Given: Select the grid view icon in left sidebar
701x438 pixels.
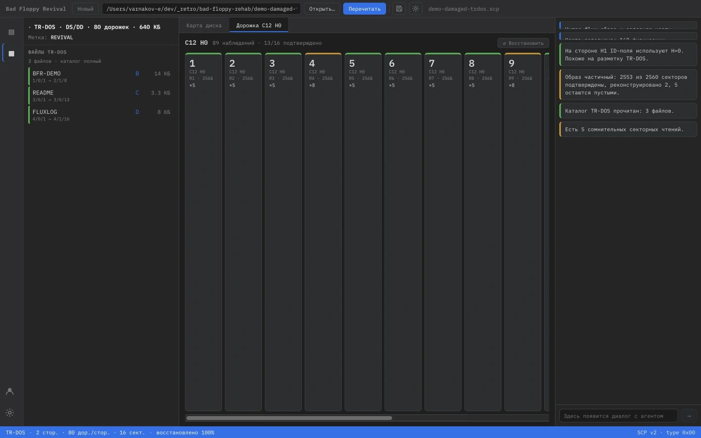Looking at the screenshot, I should 11,53.
